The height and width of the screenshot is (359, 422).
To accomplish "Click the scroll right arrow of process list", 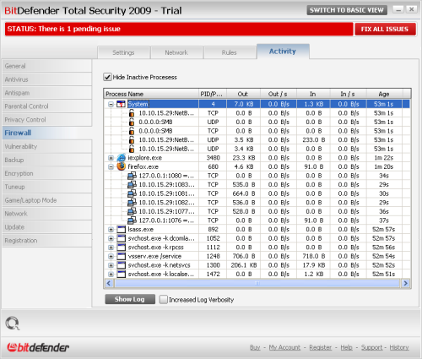I will tap(405, 283).
